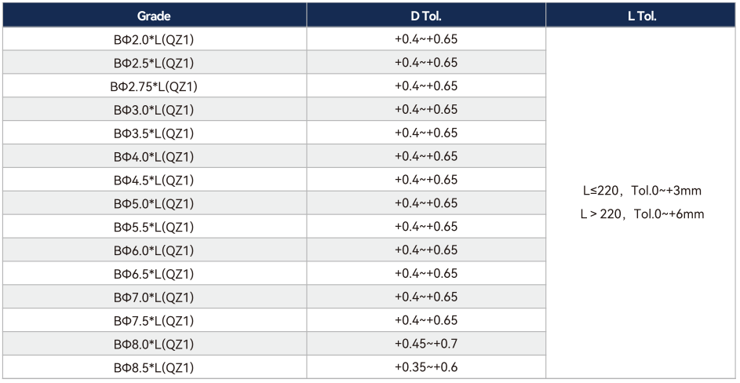Screen dimensions: 740x383
Task: Select the BΦ4.0*L(QZ1) grade cell
Action: click(x=155, y=156)
